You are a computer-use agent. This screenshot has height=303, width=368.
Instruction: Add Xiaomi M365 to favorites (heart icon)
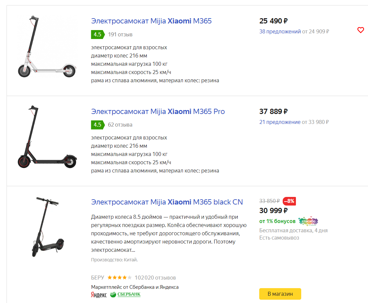(x=360, y=30)
